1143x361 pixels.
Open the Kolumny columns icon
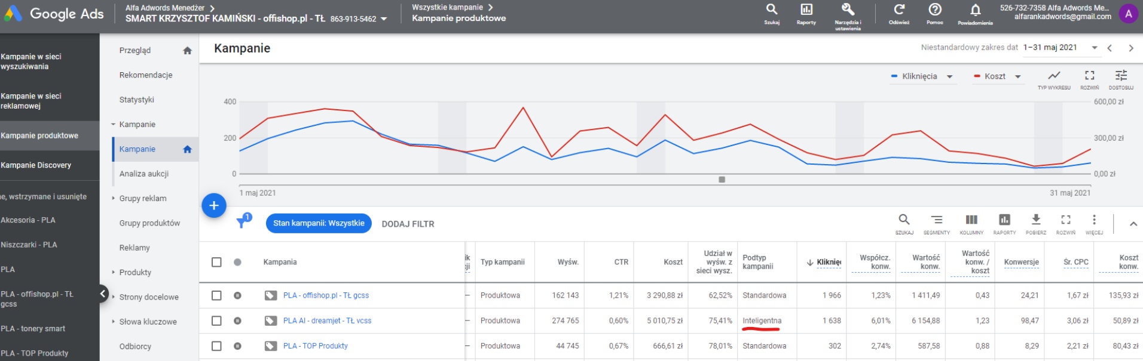(971, 220)
